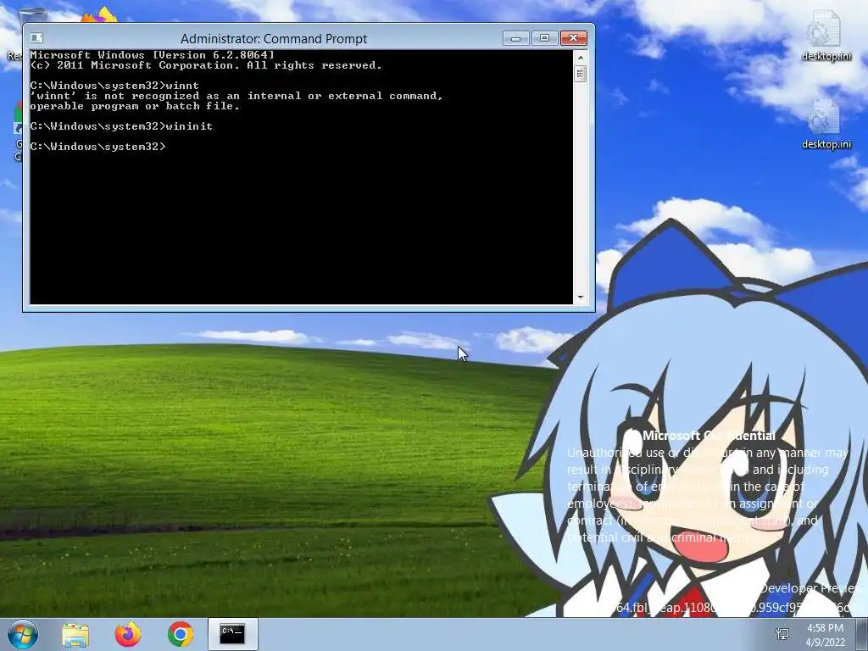This screenshot has height=651, width=868.
Task: Close the Command Prompt window
Action: [574, 37]
